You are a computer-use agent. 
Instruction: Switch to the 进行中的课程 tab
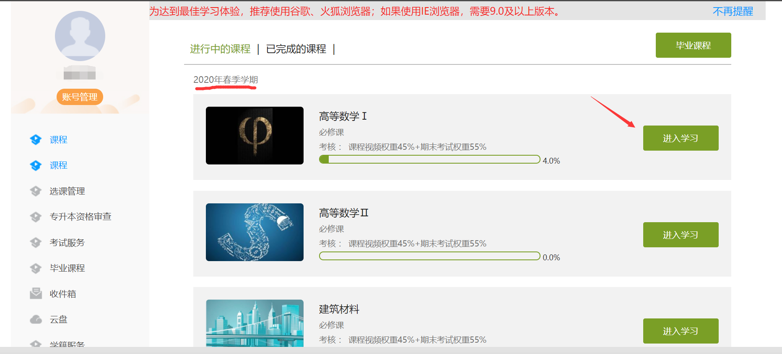click(x=220, y=49)
